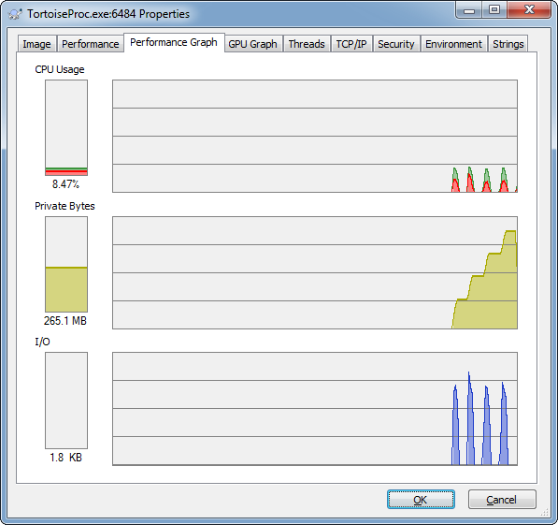
Task: Click the Private Bytes history graph
Action: tap(315, 272)
